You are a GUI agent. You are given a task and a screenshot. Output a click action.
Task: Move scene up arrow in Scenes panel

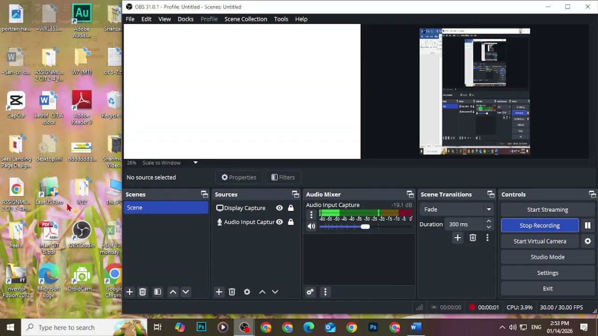coord(173,292)
